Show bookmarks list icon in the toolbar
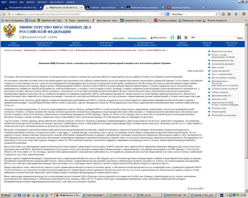This screenshot has width=248, height=198. tap(229, 14)
